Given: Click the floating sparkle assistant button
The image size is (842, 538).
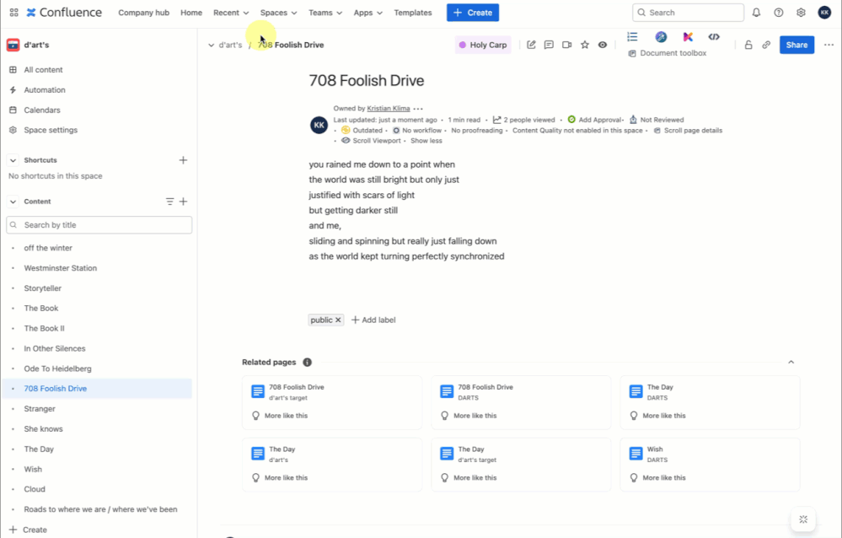Looking at the screenshot, I should tap(803, 519).
